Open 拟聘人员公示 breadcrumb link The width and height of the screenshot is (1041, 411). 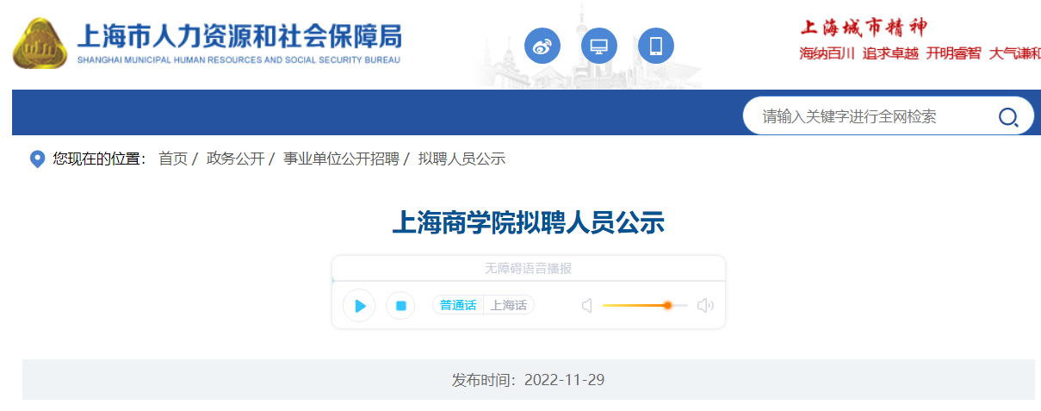tap(462, 159)
